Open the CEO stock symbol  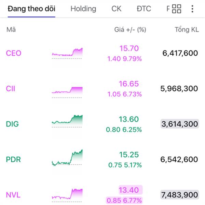point(14,53)
